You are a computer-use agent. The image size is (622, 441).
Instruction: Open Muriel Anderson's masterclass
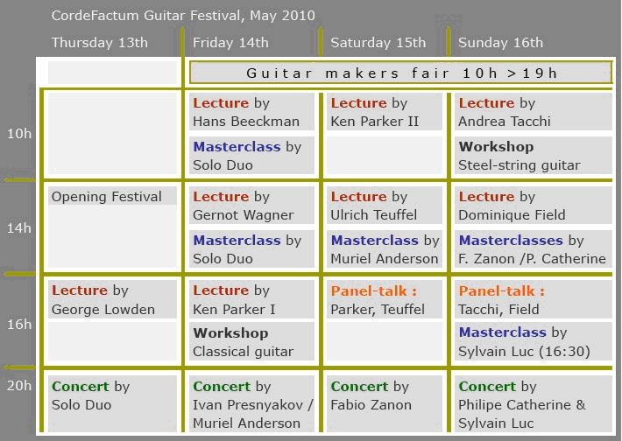click(x=385, y=249)
